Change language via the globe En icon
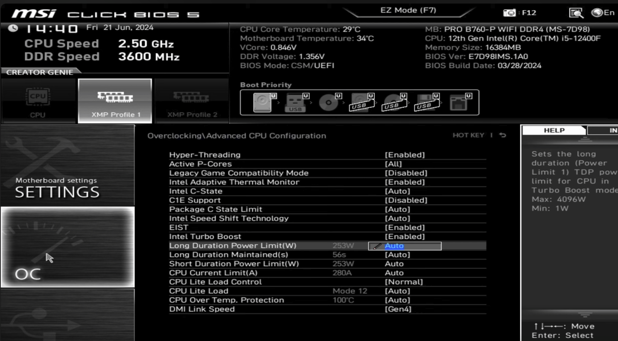Viewport: 618px width, 341px height. click(x=603, y=13)
